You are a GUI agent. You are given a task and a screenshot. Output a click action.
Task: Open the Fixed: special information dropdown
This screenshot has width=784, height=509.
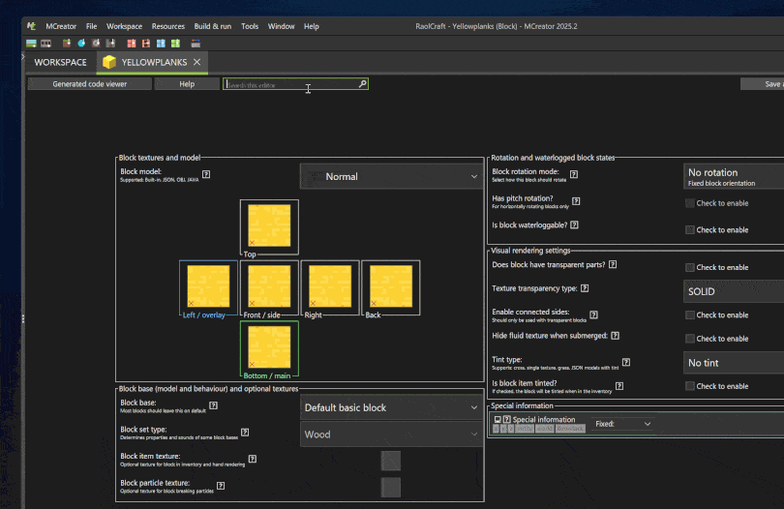623,424
